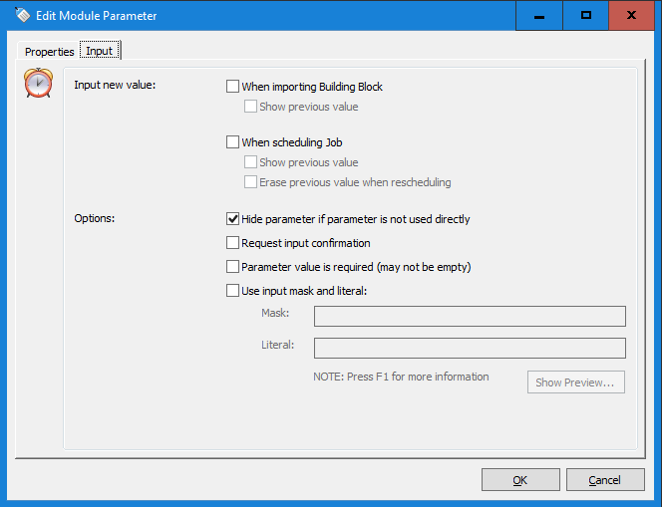Click the tag icon in title bar
662x507 pixels.
point(22,15)
